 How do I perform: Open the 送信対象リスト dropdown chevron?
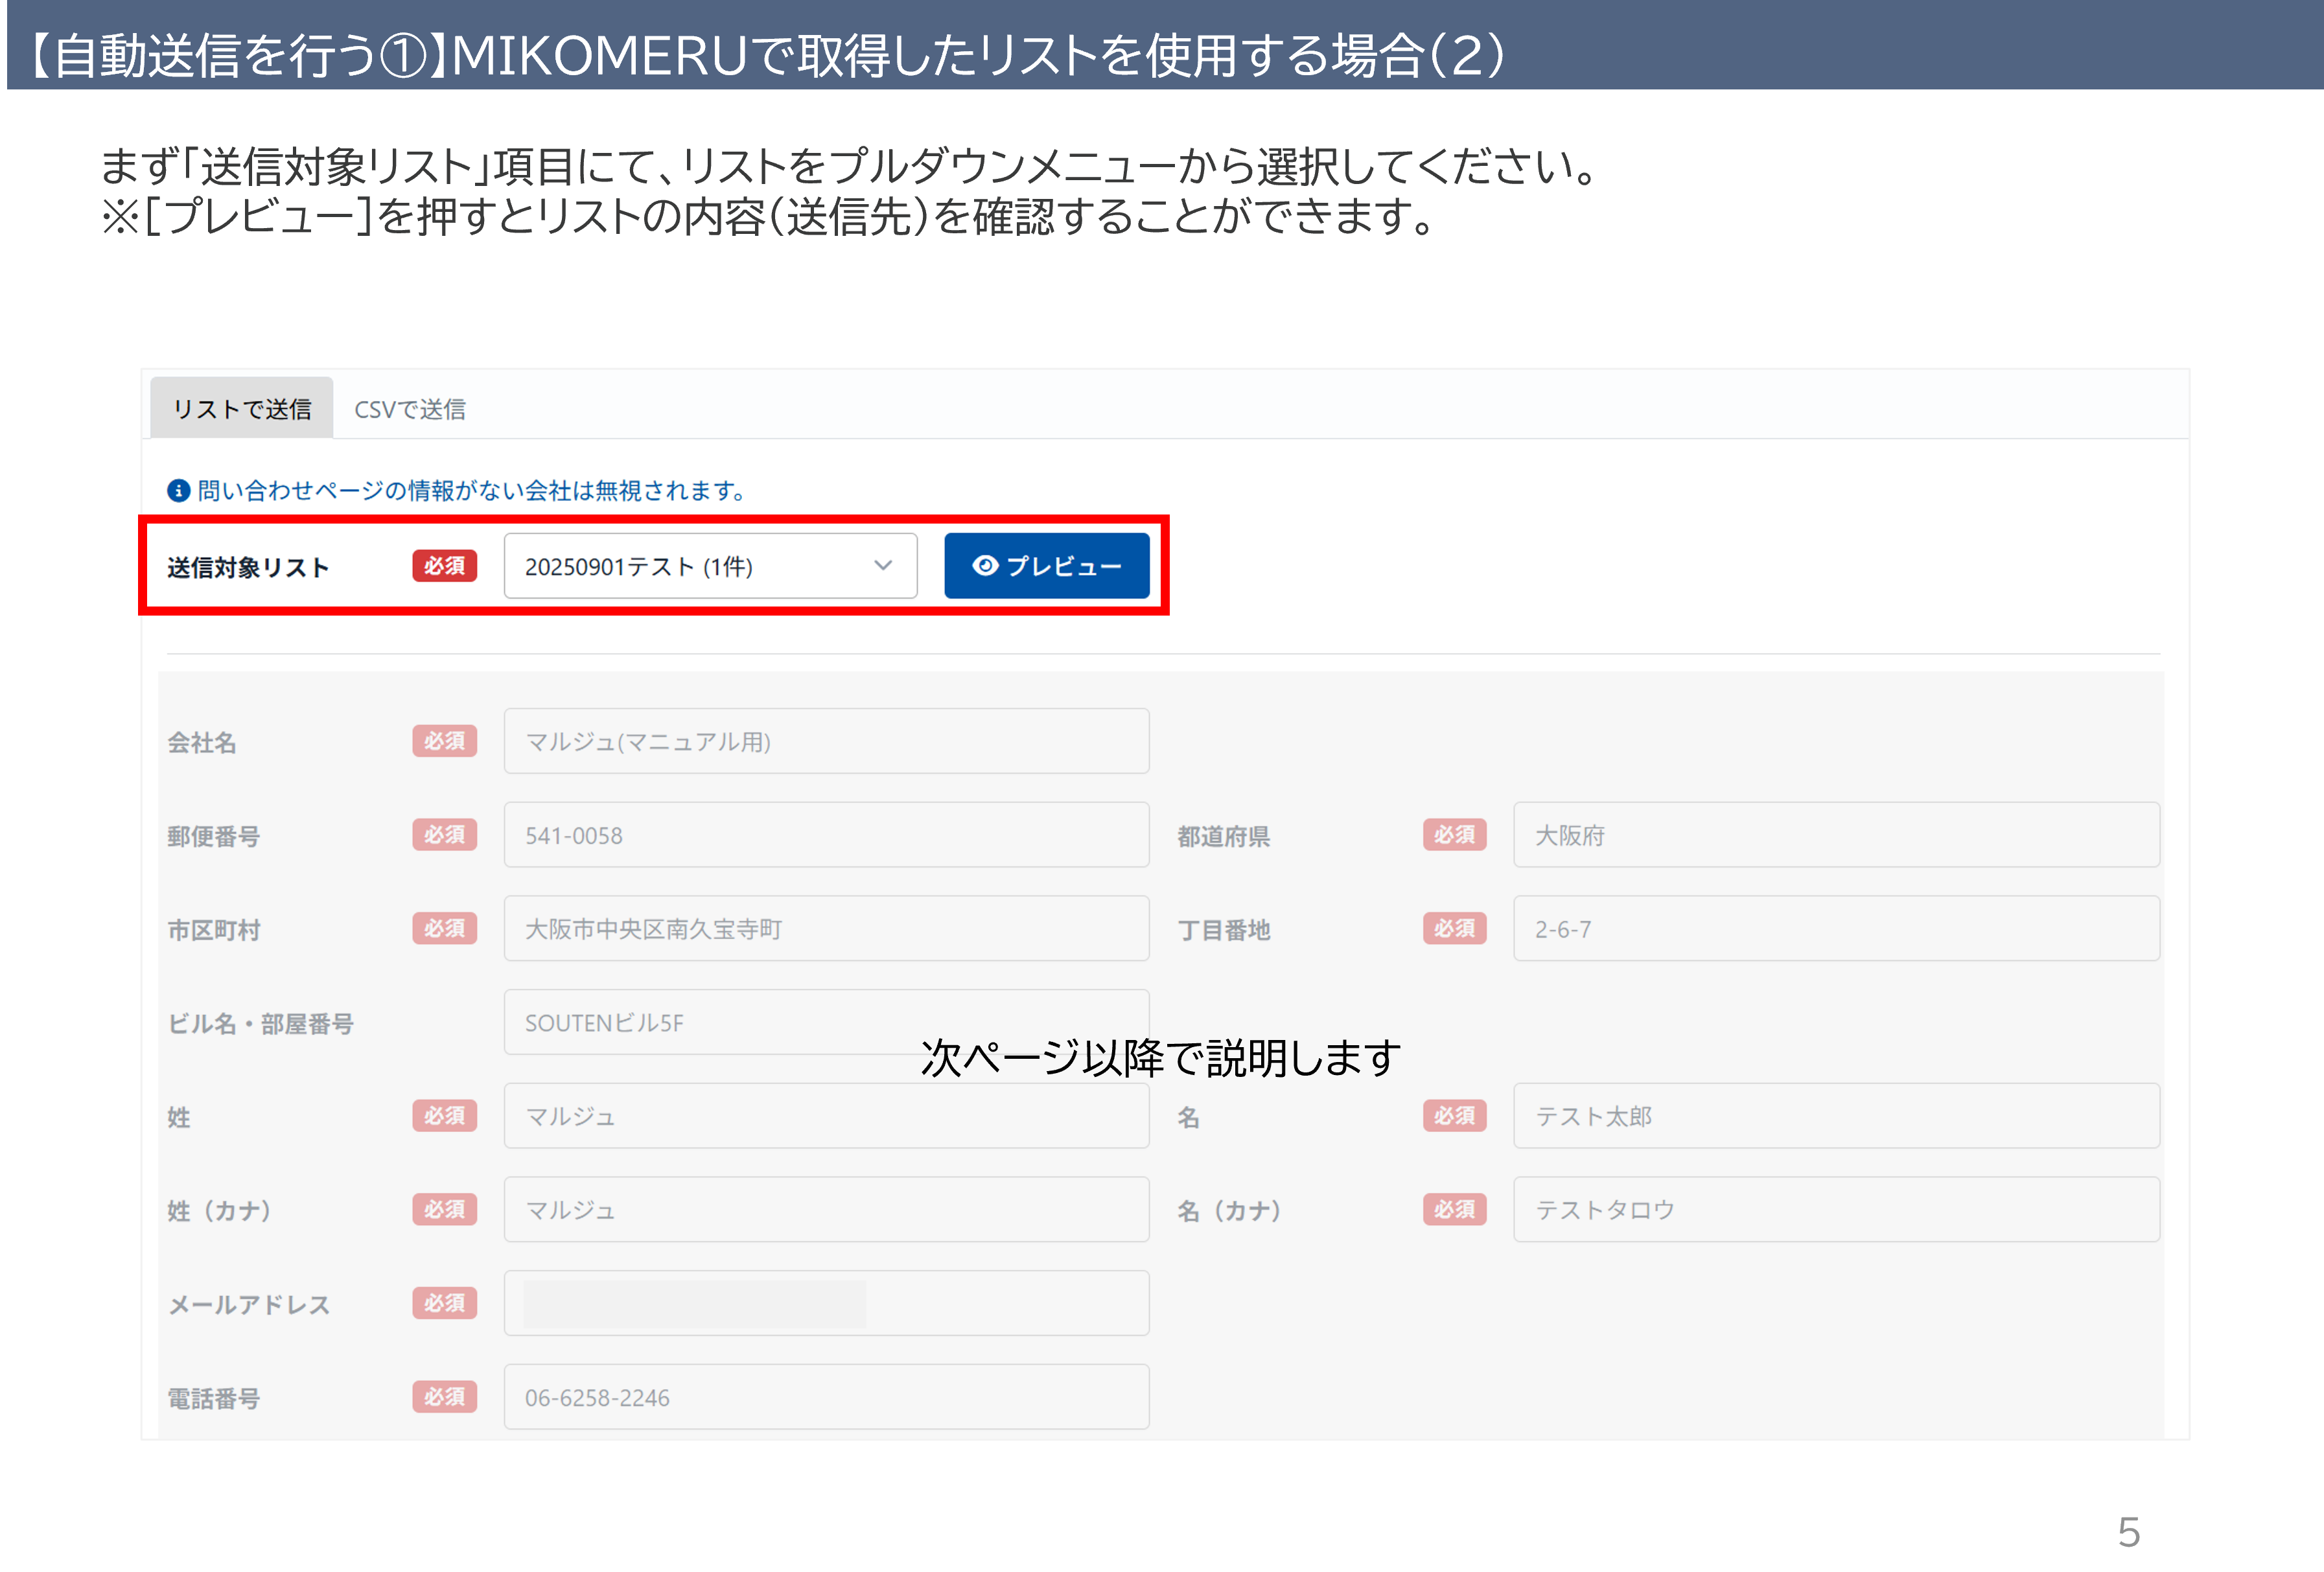pos(882,565)
